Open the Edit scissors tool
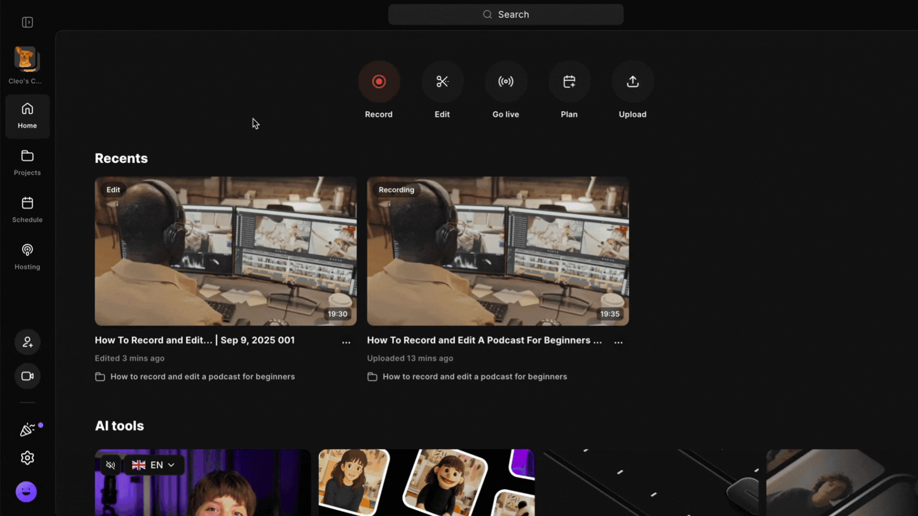Screen dimensions: 918x516 [442, 82]
